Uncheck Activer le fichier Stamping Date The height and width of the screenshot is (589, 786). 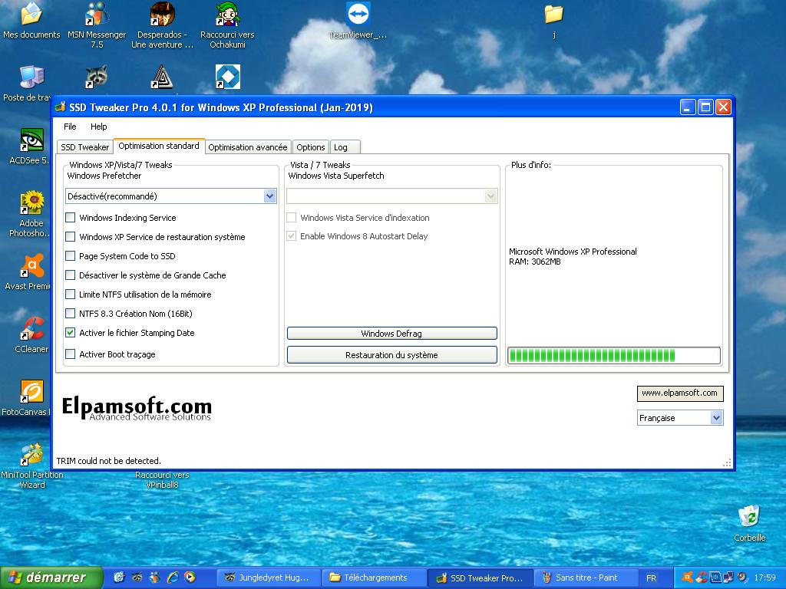pyautogui.click(x=70, y=333)
